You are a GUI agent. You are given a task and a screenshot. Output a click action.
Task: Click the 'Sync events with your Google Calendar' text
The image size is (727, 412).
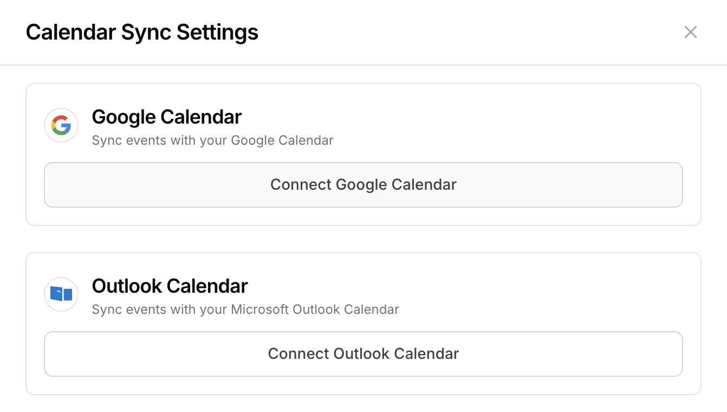point(212,140)
